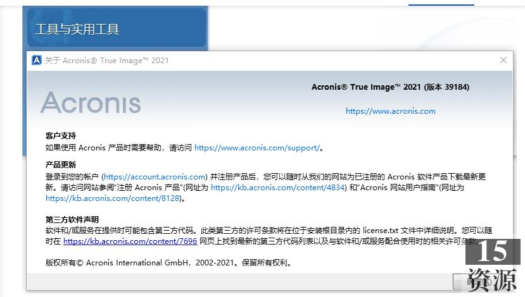
Task: Click the 客户支持 heading
Action: 61,136
